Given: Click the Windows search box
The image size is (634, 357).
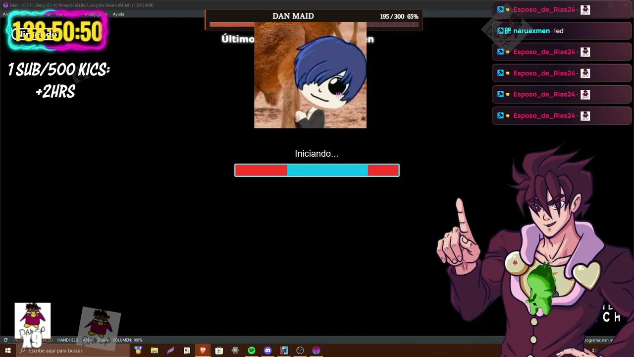Looking at the screenshot, I should click(x=73, y=351).
